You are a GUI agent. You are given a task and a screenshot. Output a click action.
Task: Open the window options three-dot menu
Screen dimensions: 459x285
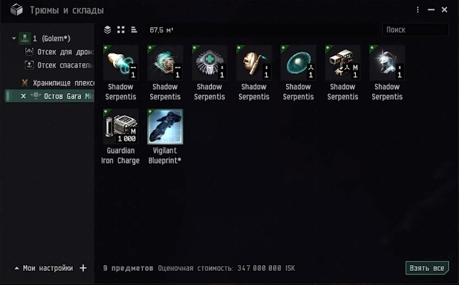418,10
